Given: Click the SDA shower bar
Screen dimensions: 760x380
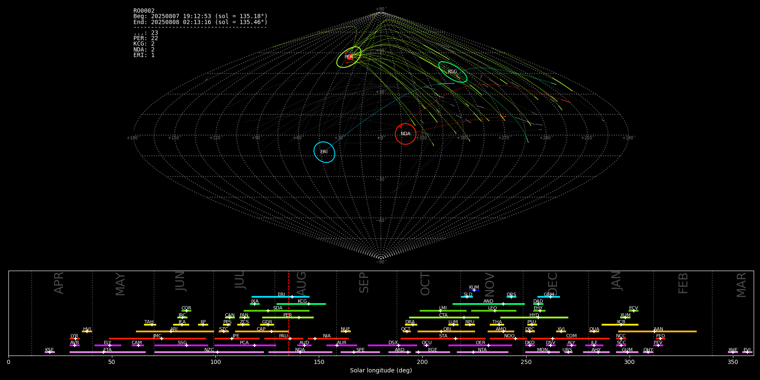Looking at the screenshot, I should (x=277, y=311).
